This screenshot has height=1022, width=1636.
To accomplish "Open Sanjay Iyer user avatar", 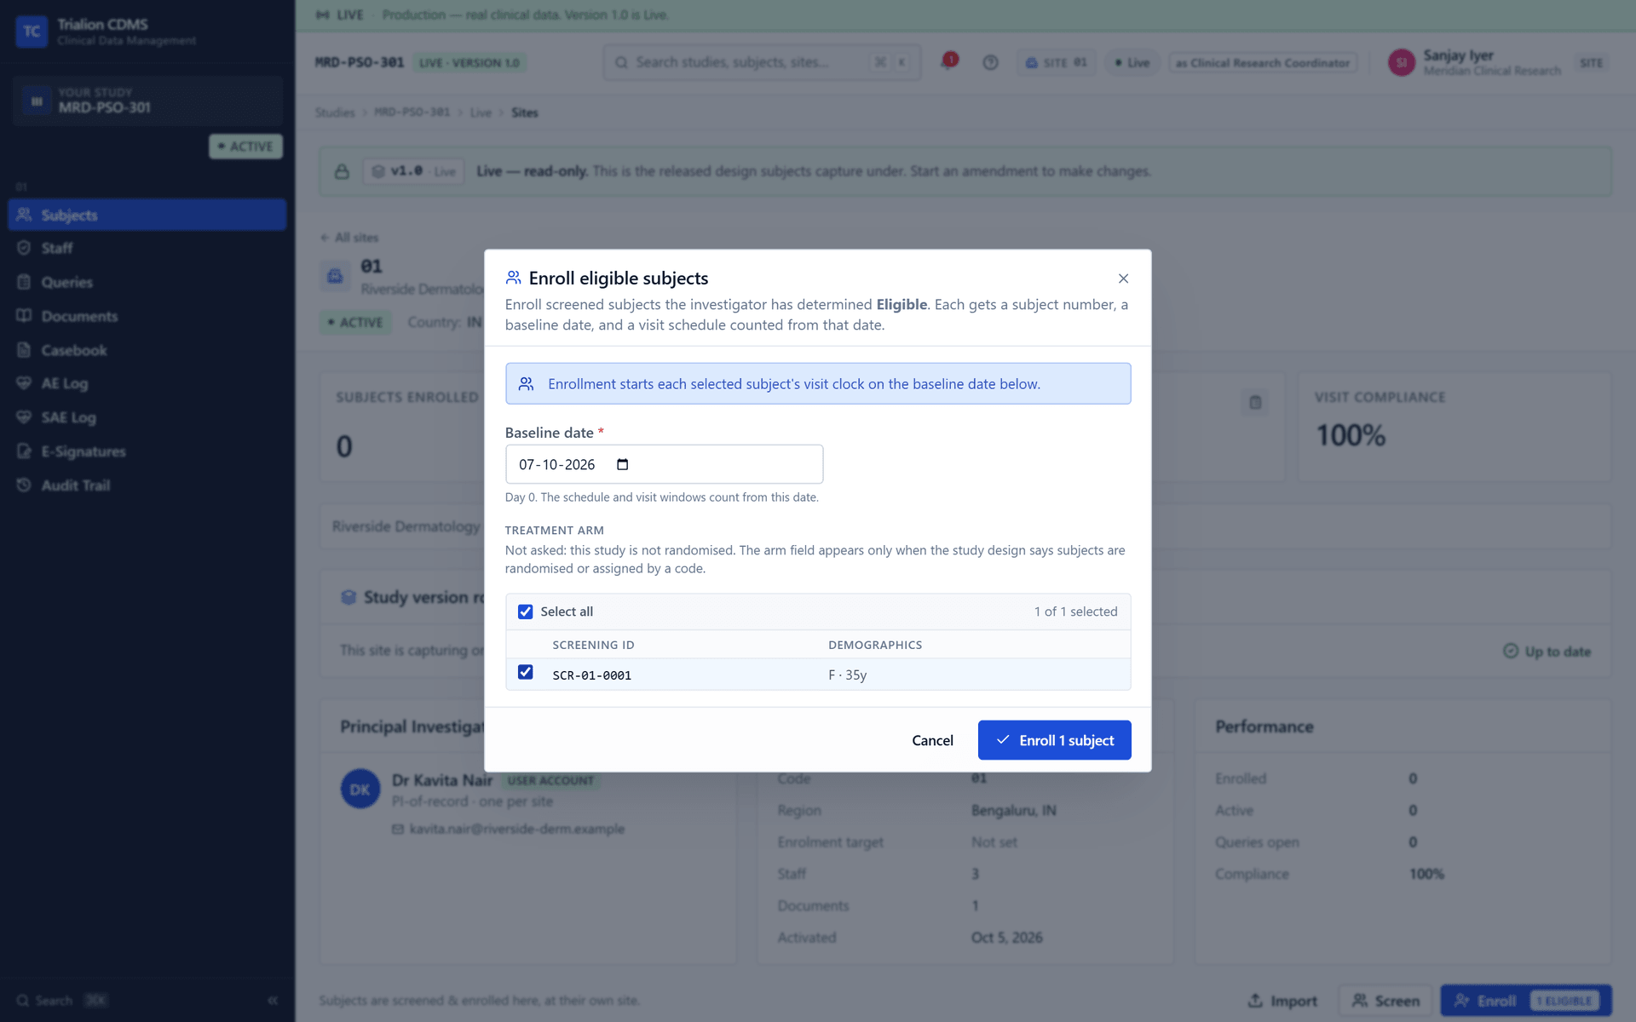I will point(1402,62).
